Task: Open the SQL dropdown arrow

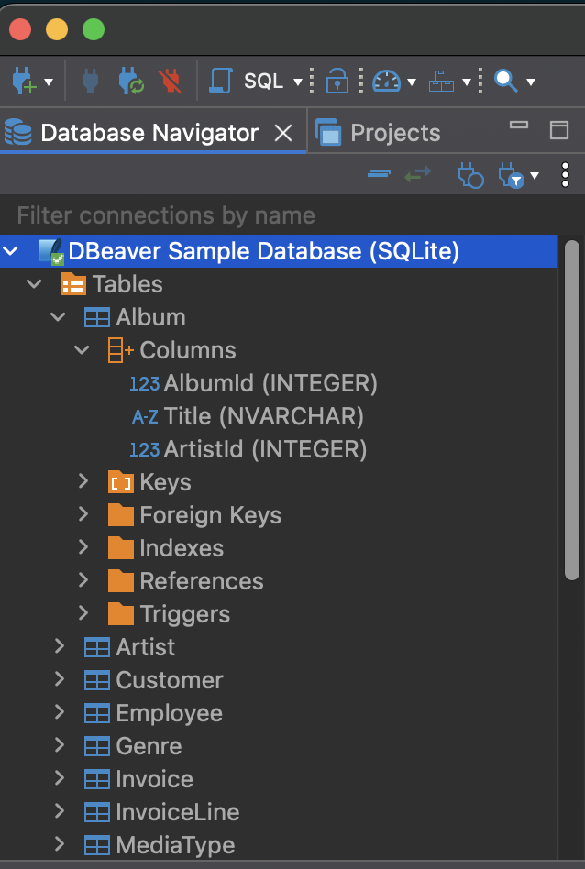Action: tap(297, 82)
